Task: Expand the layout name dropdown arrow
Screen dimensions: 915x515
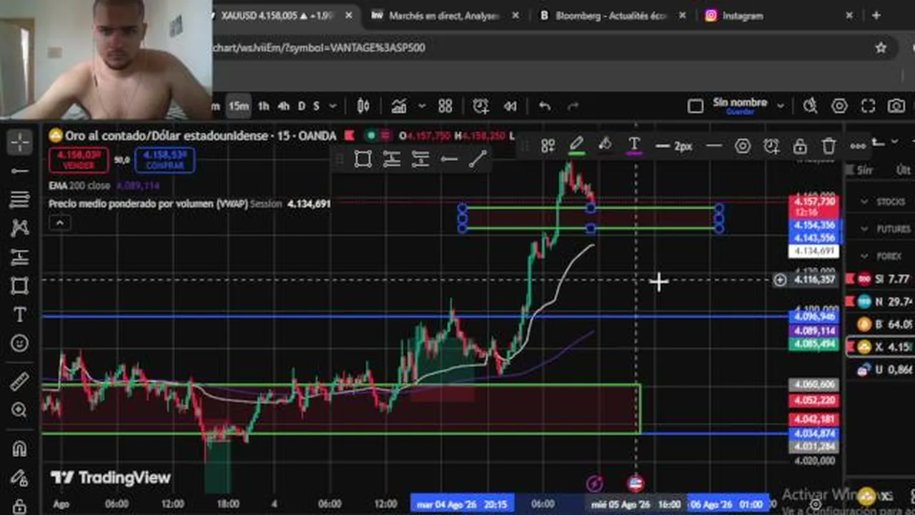Action: pos(781,107)
